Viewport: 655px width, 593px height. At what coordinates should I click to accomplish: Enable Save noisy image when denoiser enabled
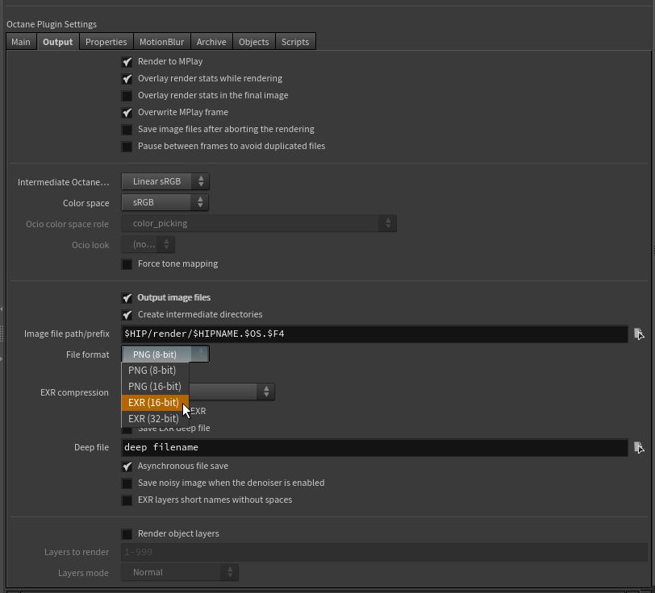[x=127, y=483]
